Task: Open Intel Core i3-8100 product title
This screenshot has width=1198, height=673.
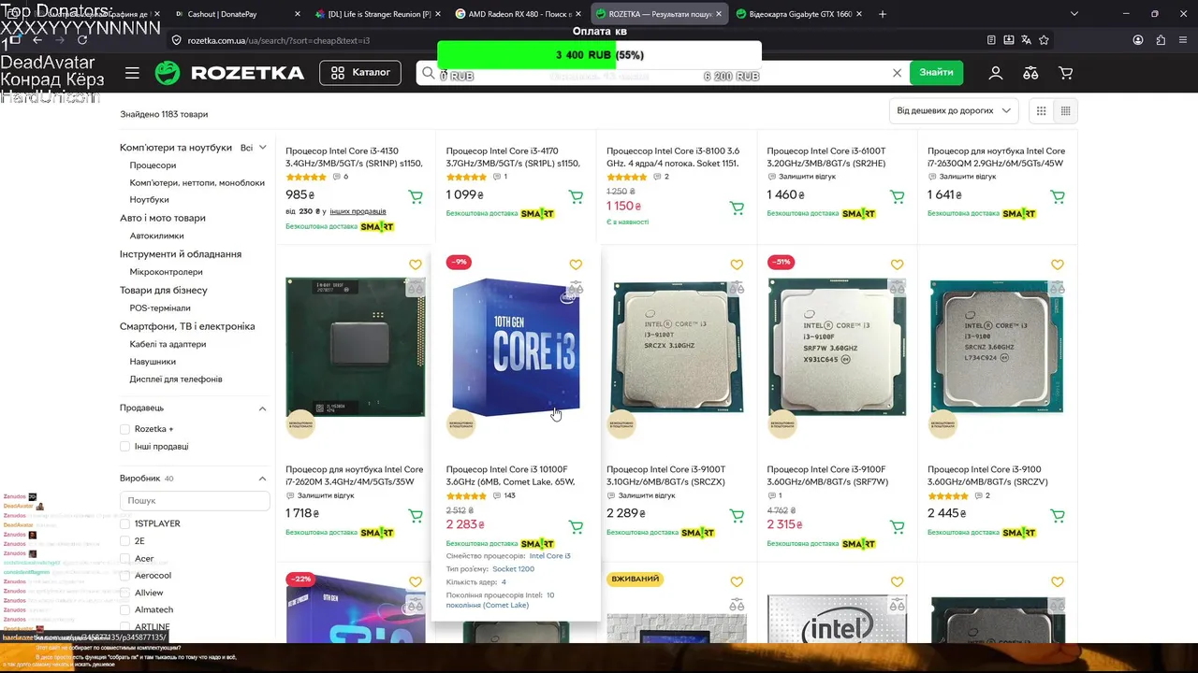Action: point(673,157)
